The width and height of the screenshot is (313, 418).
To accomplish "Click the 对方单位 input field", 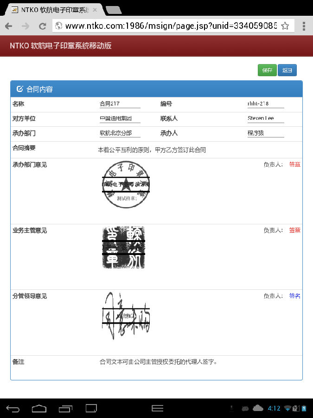I will (x=120, y=118).
